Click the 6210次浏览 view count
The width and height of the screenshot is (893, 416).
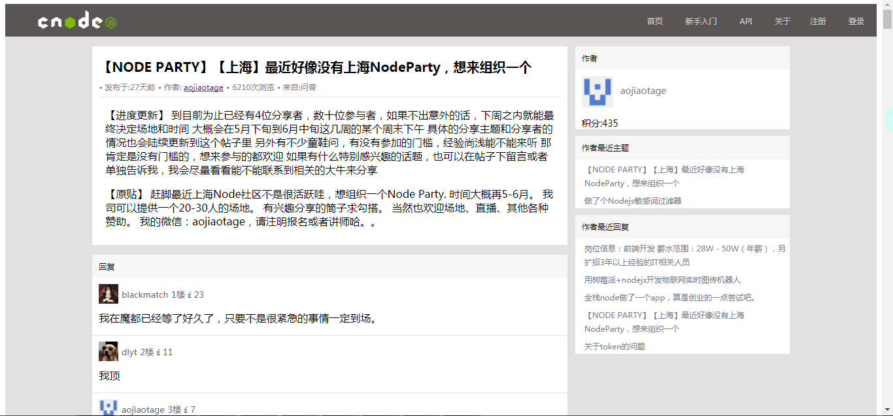coord(253,87)
